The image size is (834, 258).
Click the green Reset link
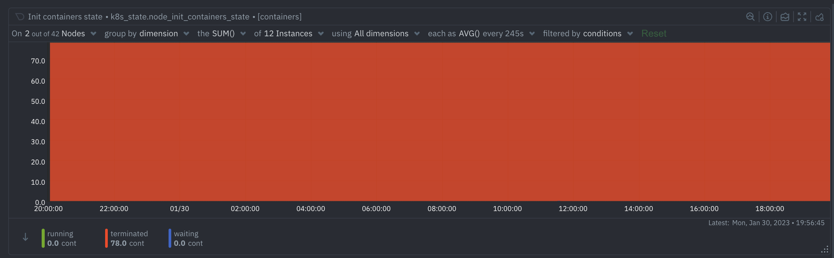click(x=654, y=34)
